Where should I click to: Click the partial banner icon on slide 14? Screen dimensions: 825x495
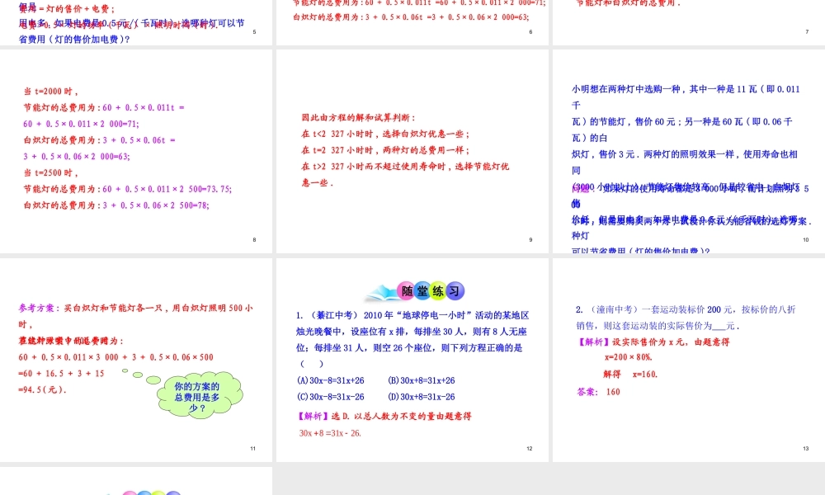coord(148,492)
